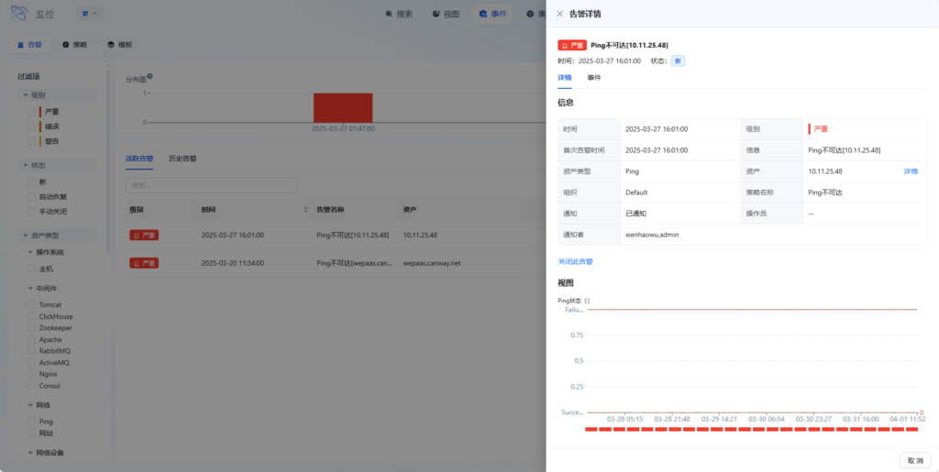The height and width of the screenshot is (472, 939).
Task: Tick the Consul checkbox
Action: (x=31, y=385)
